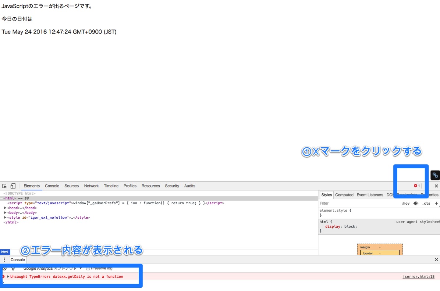Select the <!DOCTYPE html> row
Image resolution: width=440 pixels, height=291 pixels.
click(159, 193)
